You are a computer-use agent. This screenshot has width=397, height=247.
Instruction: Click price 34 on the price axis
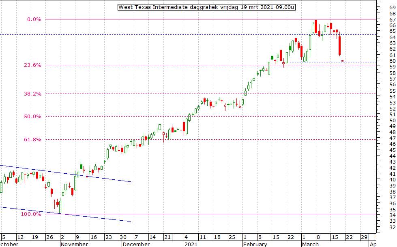[393, 215]
